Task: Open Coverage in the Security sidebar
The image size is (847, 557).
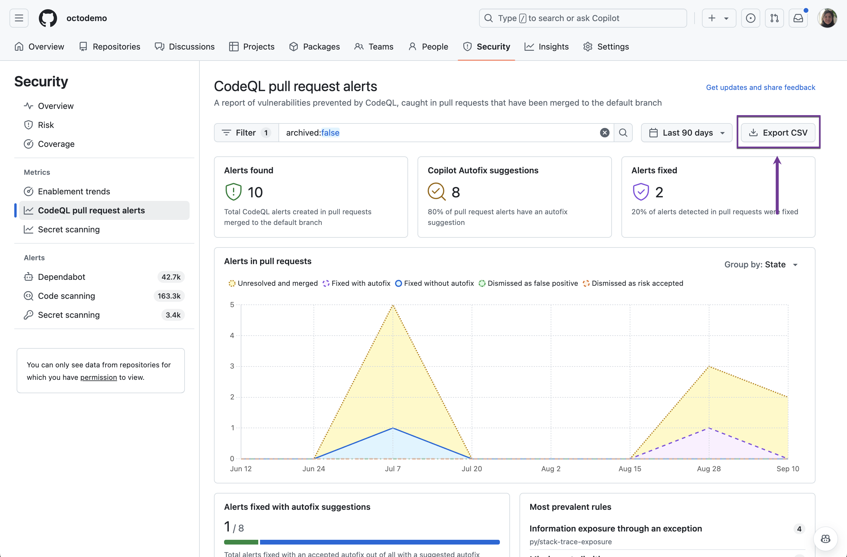Action: [104, 144]
